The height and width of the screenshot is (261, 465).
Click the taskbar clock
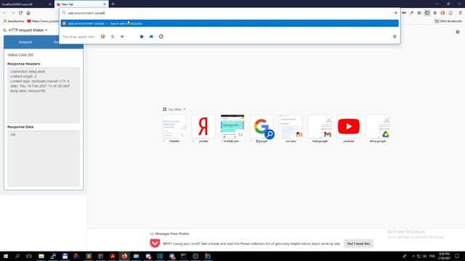pyautogui.click(x=444, y=256)
